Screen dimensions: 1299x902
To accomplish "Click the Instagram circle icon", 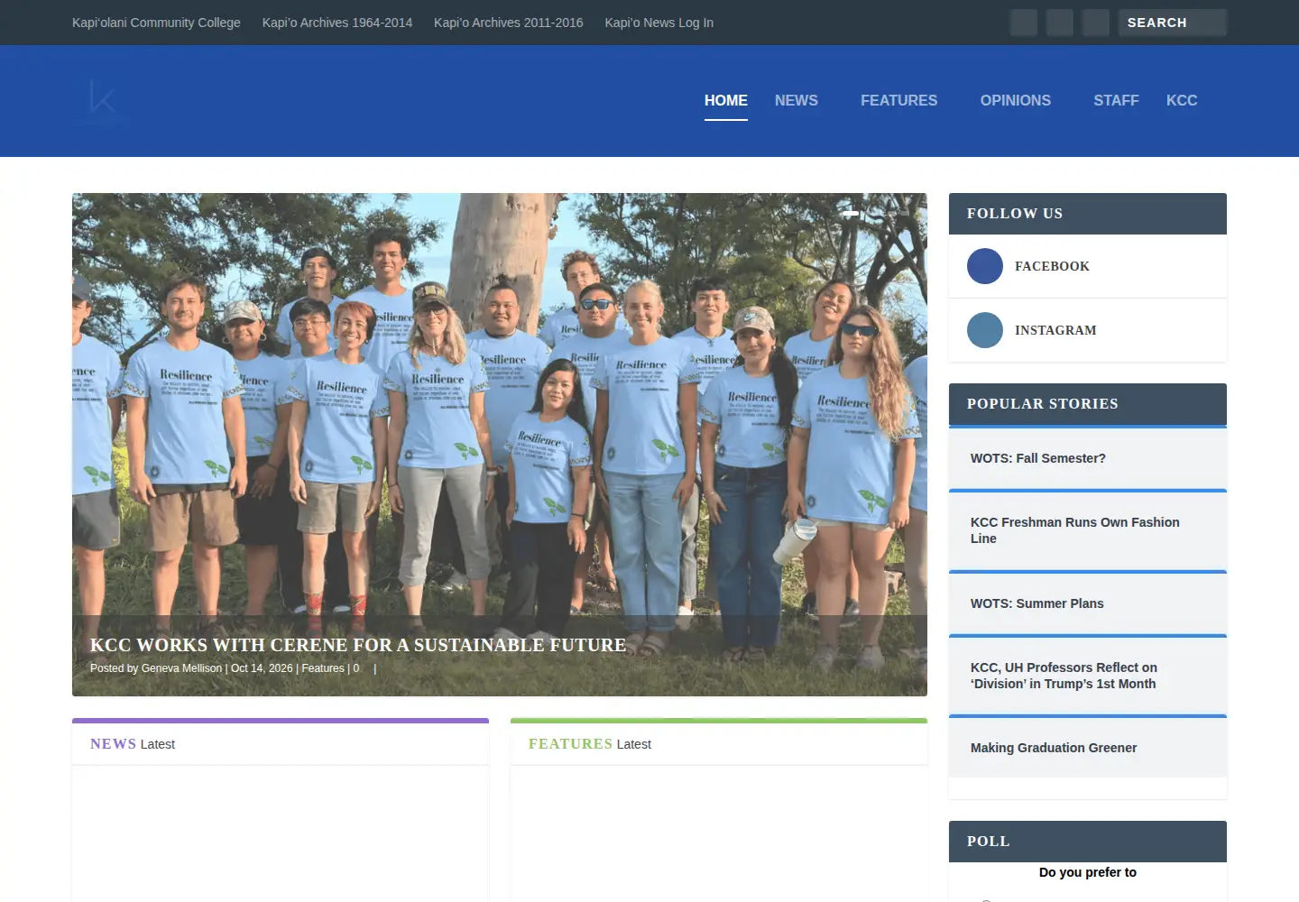I will (985, 330).
